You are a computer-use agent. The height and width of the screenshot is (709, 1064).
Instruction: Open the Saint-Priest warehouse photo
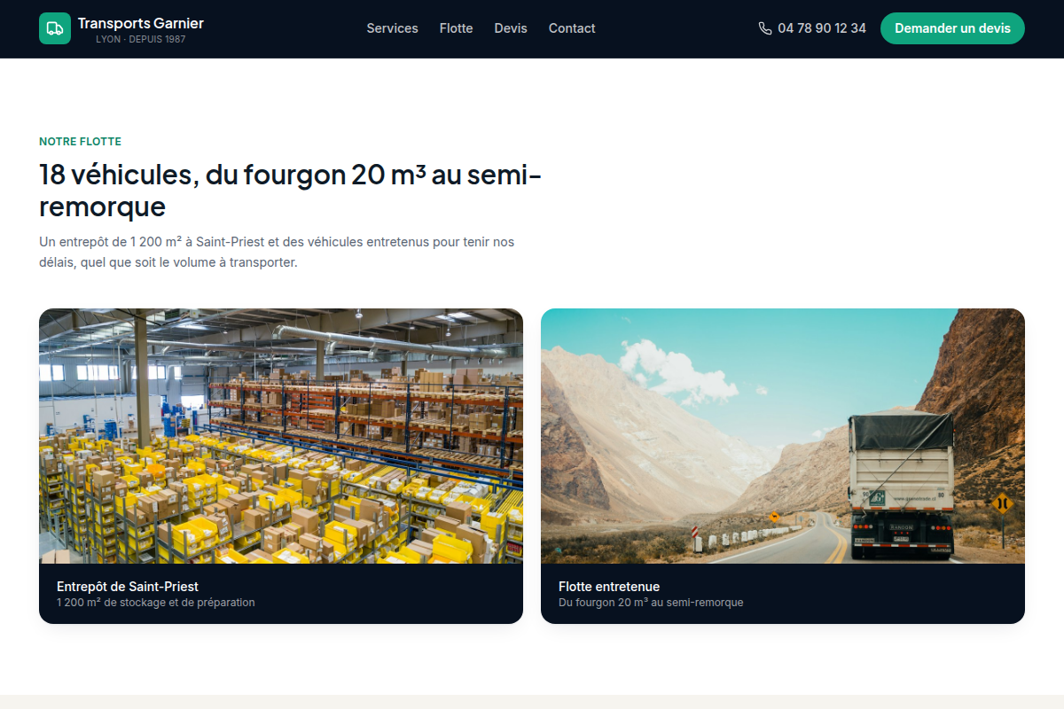tap(281, 436)
